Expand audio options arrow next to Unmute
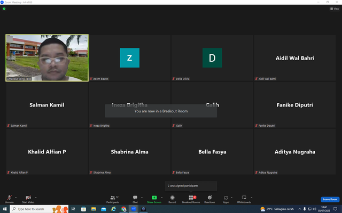The image size is (342, 213). [15, 198]
